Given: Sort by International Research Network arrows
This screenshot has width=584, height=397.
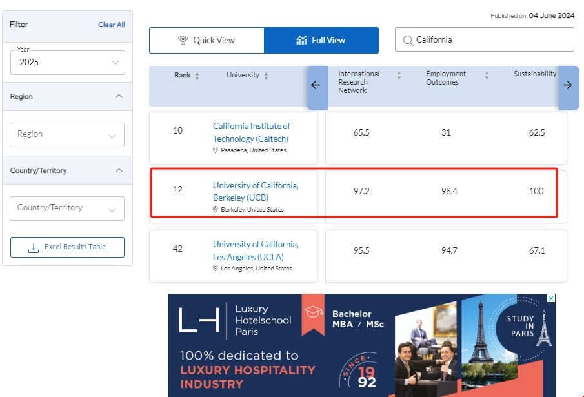Looking at the screenshot, I should tap(399, 76).
